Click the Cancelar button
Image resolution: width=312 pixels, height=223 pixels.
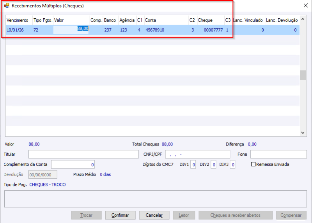[x=154, y=215]
